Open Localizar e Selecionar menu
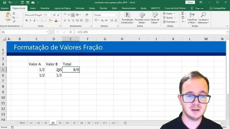This screenshot has width=230, height=129. click(x=203, y=18)
